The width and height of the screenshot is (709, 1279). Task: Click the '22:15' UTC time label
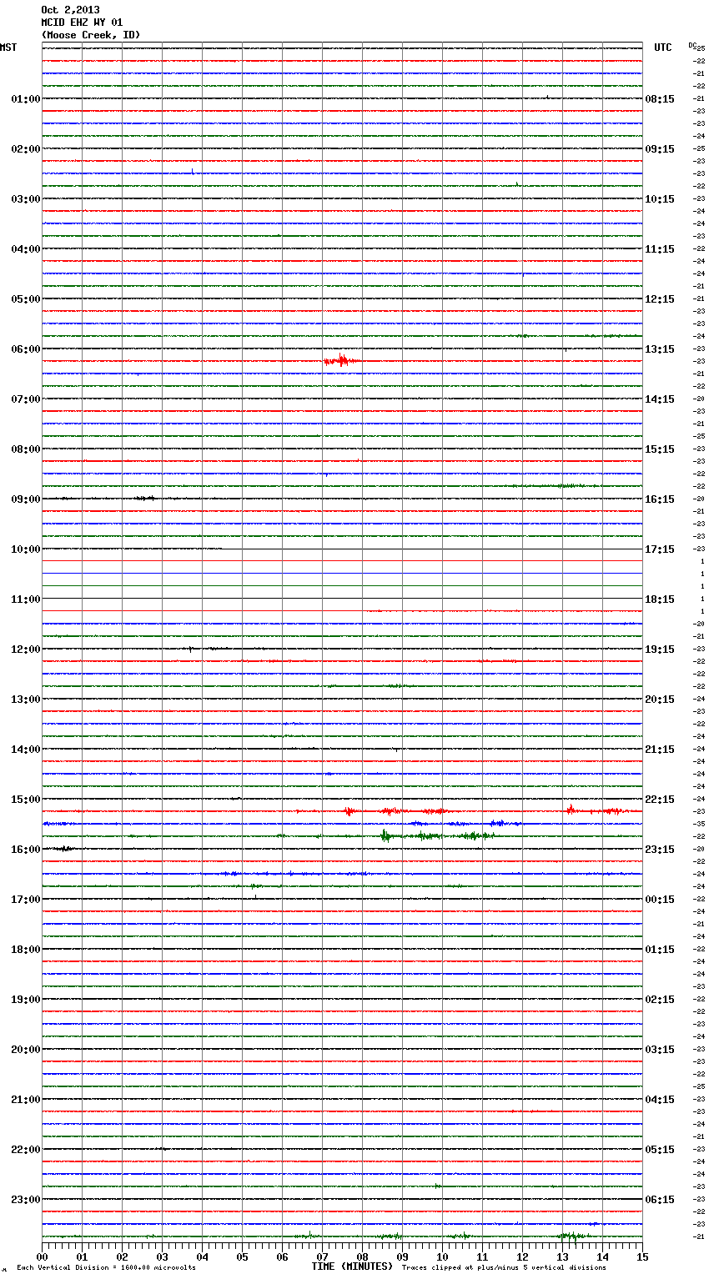(x=660, y=800)
